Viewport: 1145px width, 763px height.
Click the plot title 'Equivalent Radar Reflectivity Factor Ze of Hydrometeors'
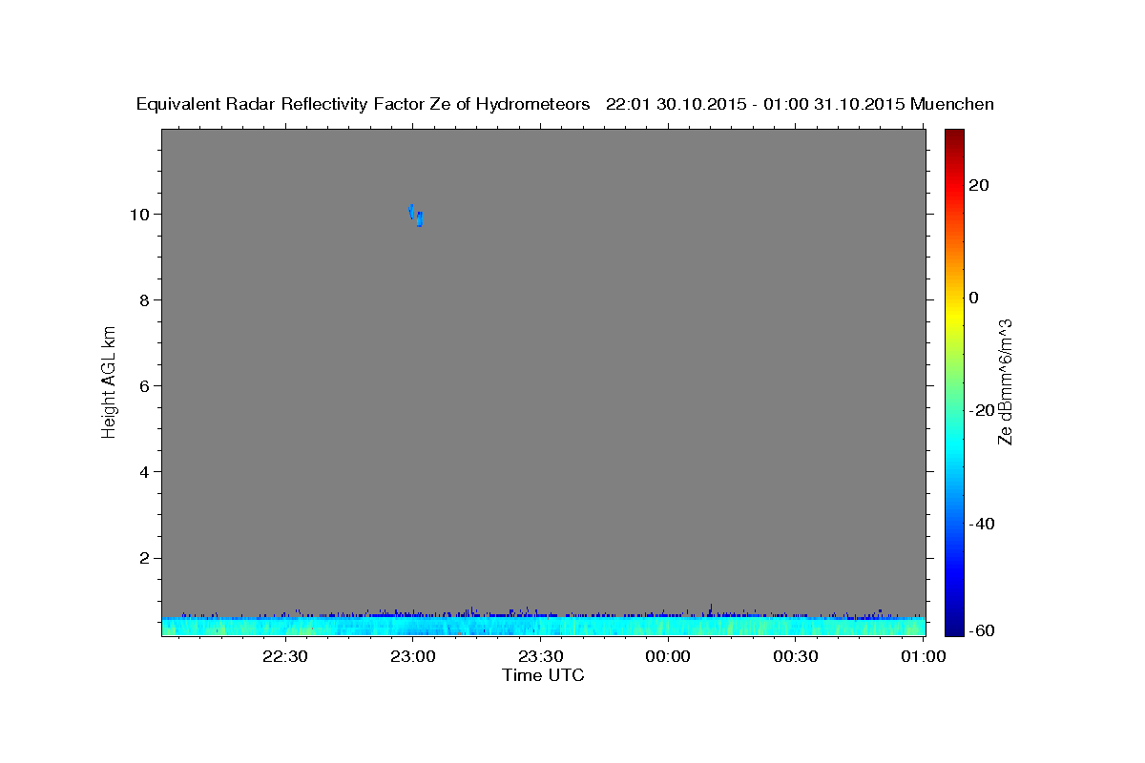[x=364, y=105]
